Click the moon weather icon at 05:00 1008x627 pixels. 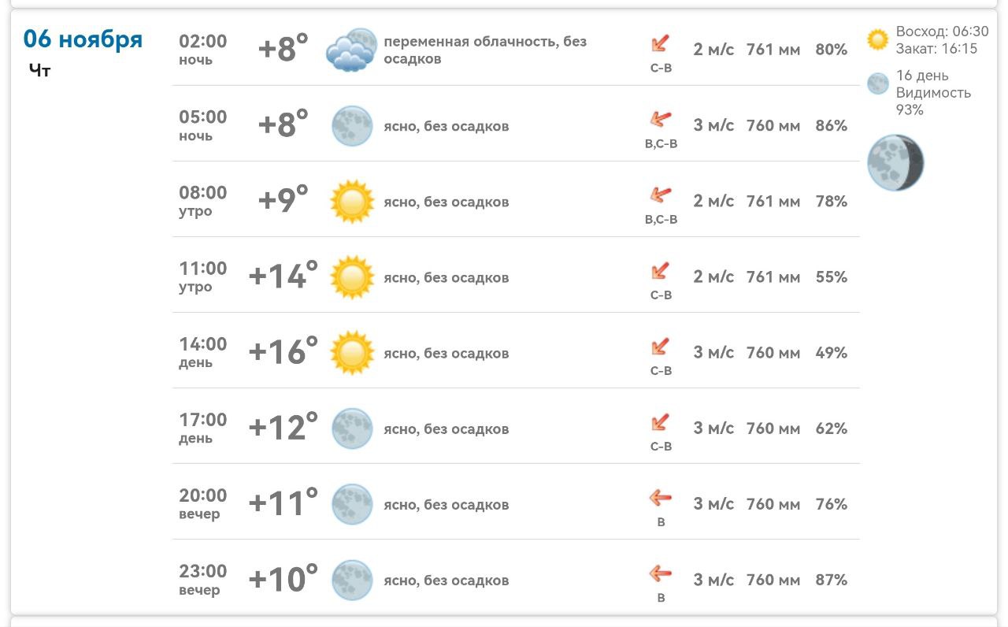click(x=351, y=126)
